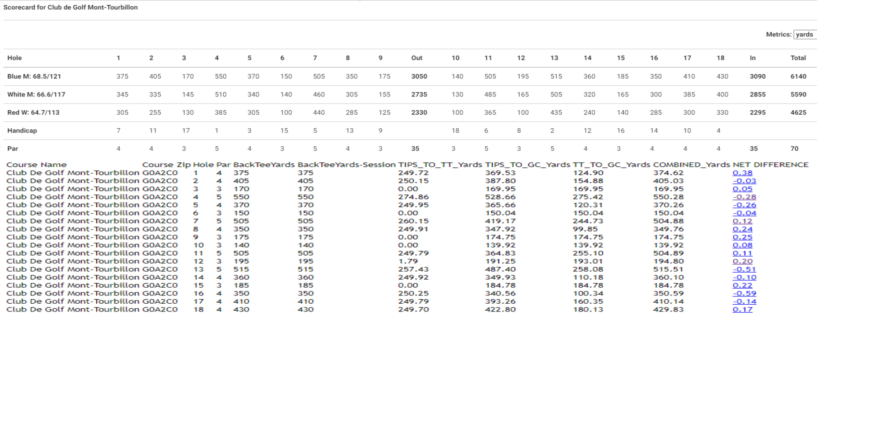Click the 0.05 net difference link
Screen dimensions: 874x427
(x=742, y=189)
